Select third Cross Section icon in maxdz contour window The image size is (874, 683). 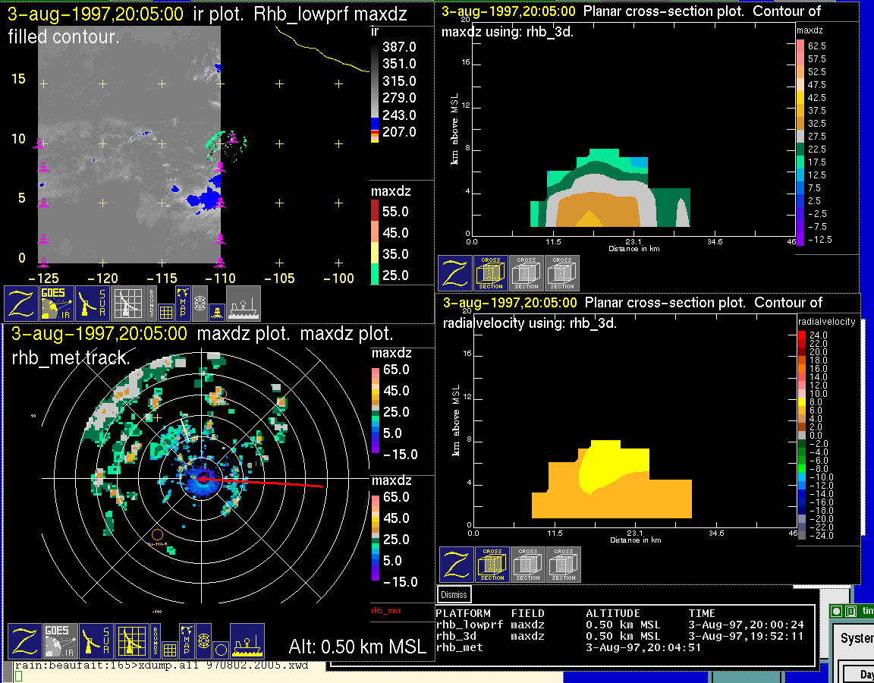click(562, 272)
